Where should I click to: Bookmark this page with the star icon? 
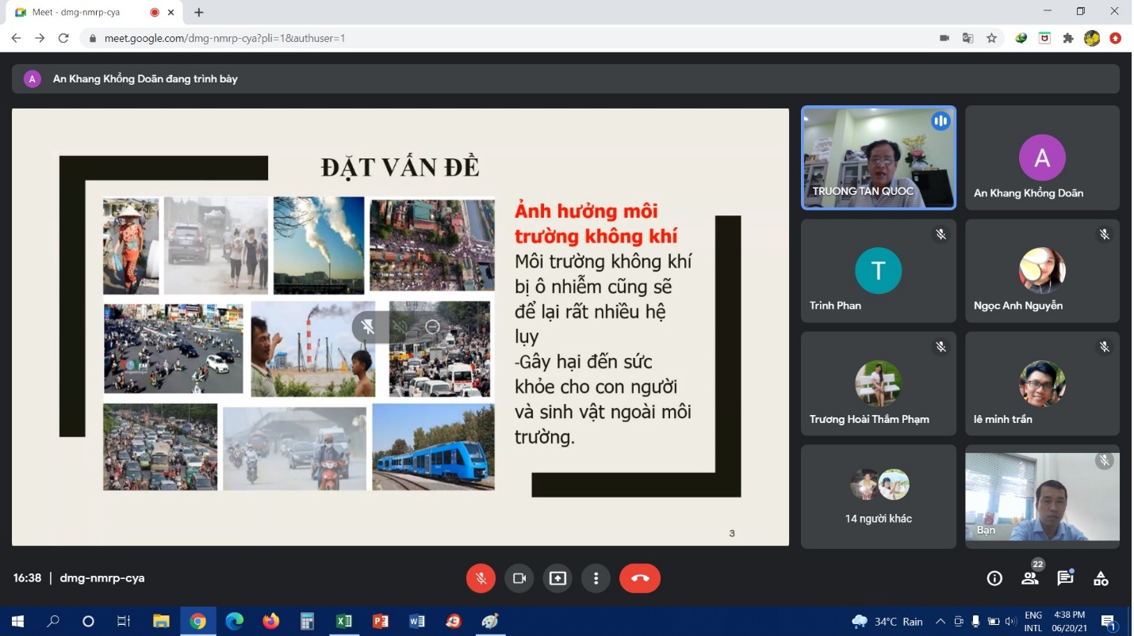click(991, 38)
